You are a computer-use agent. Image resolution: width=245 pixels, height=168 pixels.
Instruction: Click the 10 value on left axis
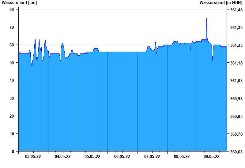12,134
